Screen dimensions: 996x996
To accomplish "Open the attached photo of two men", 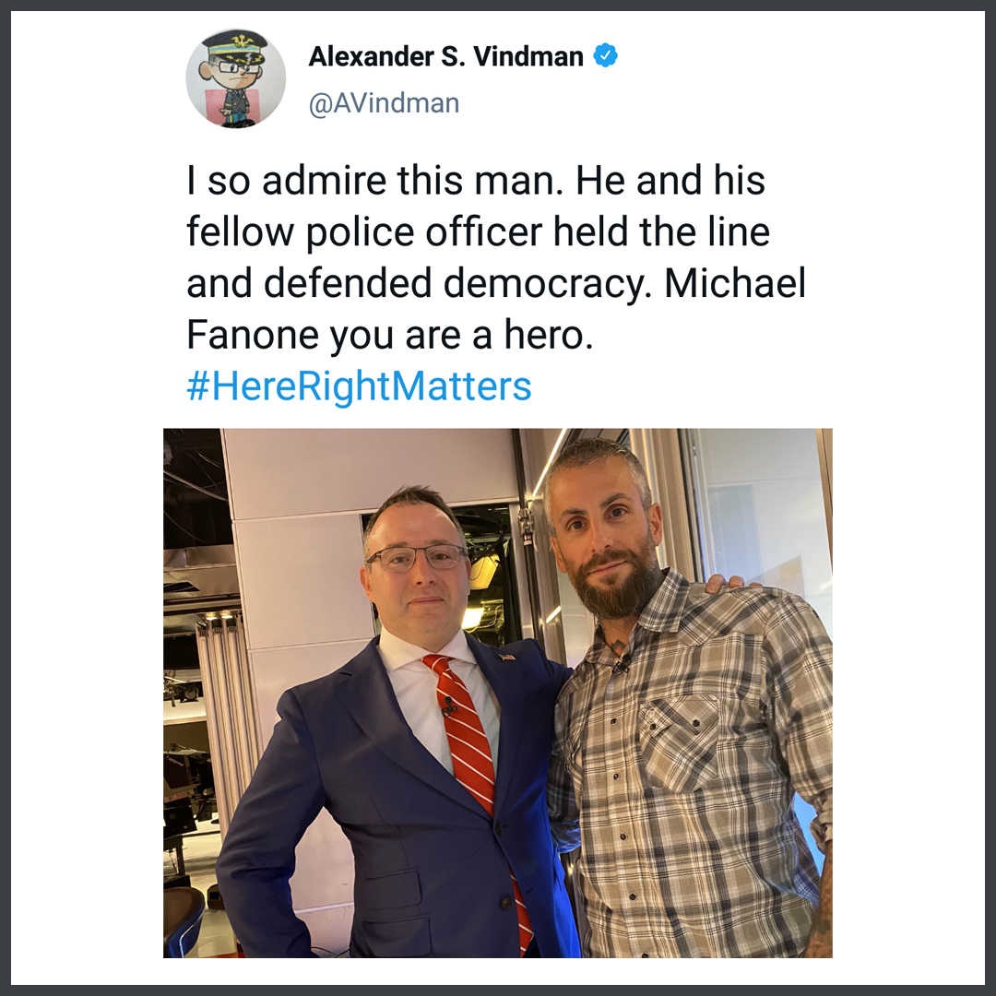I will (x=498, y=693).
